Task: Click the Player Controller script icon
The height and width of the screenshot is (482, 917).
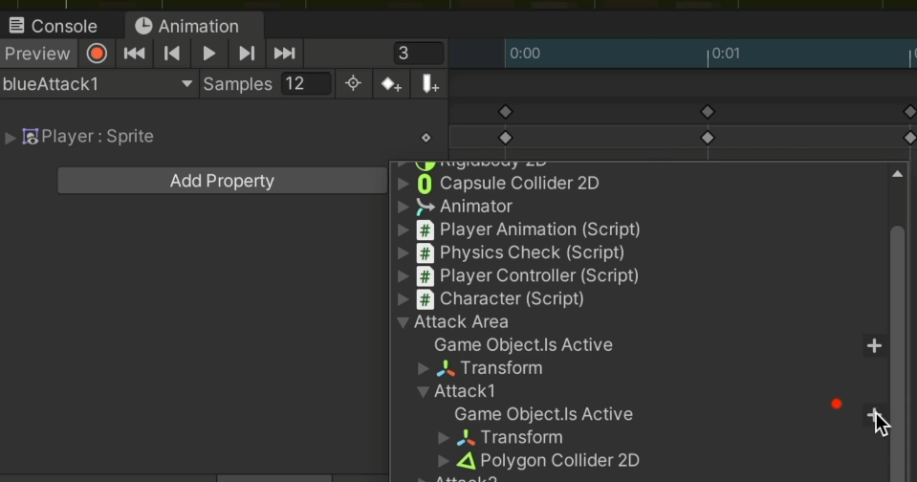Action: 426,276
